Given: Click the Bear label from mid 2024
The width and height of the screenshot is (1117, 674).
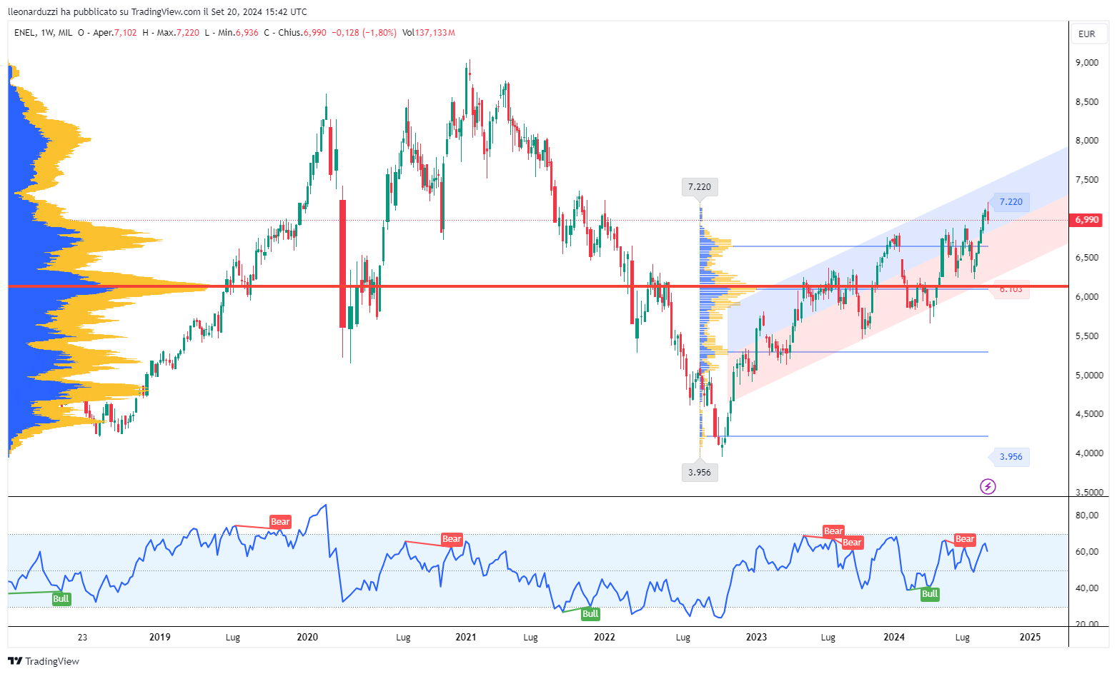Looking at the screenshot, I should [965, 539].
